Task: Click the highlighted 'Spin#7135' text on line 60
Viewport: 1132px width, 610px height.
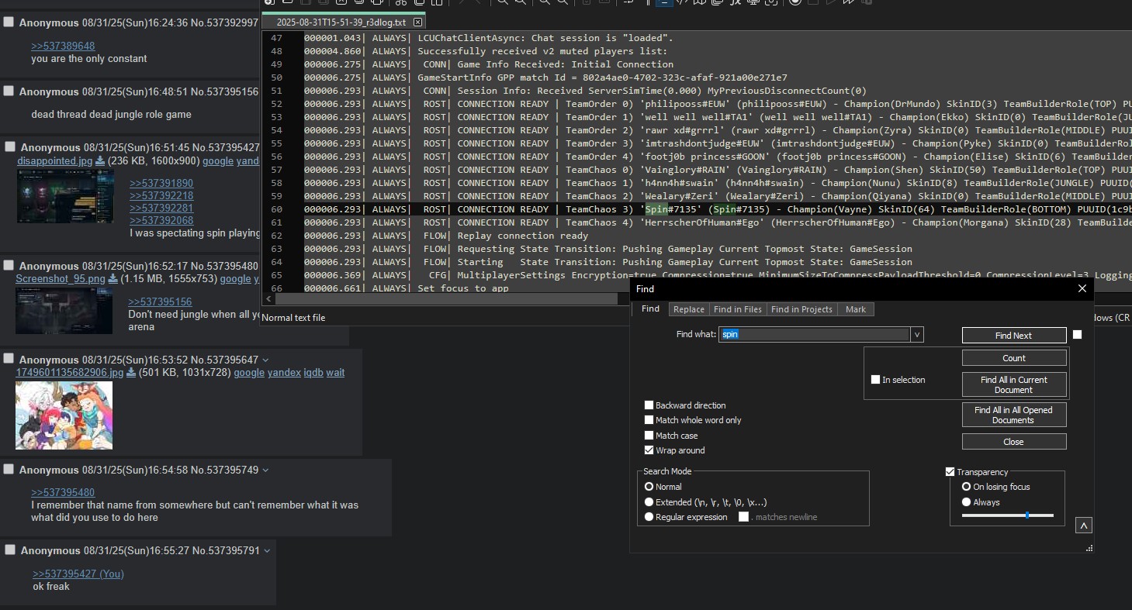Action: (x=673, y=209)
